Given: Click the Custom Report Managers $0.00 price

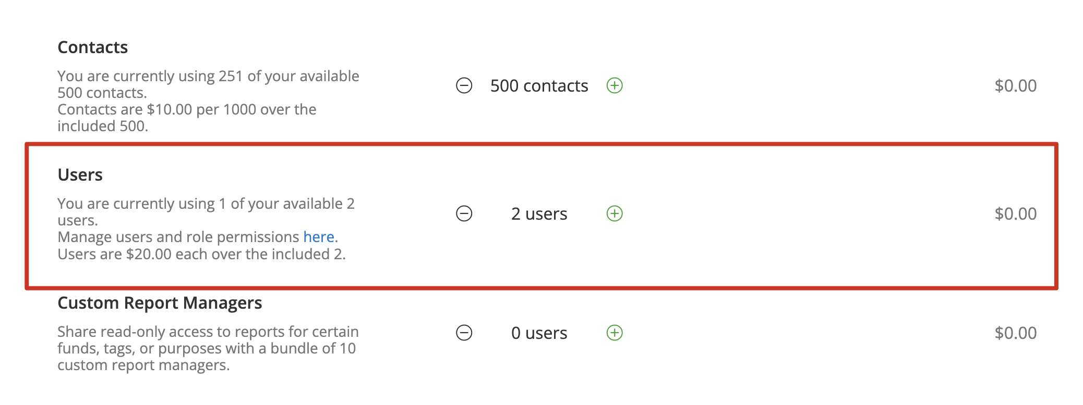Looking at the screenshot, I should tap(1015, 333).
